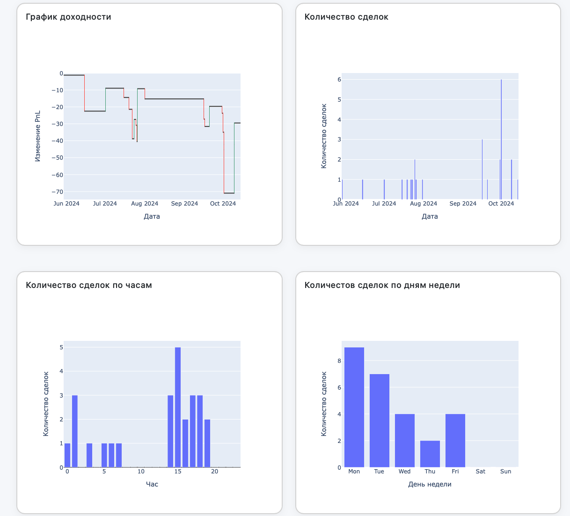Select the hour 19 bar in hourly chart
The width and height of the screenshot is (570, 516).
click(207, 443)
